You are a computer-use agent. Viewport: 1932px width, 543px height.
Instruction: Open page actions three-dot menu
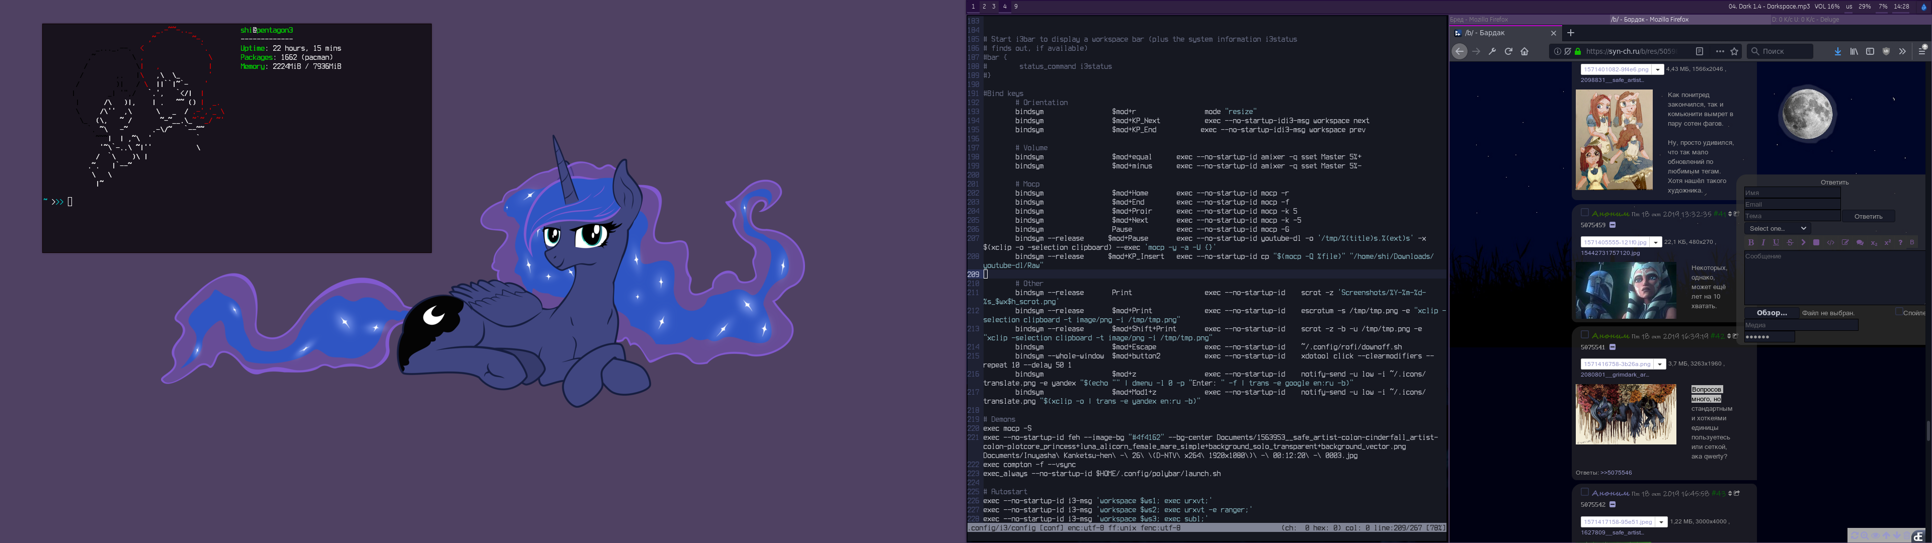1720,51
